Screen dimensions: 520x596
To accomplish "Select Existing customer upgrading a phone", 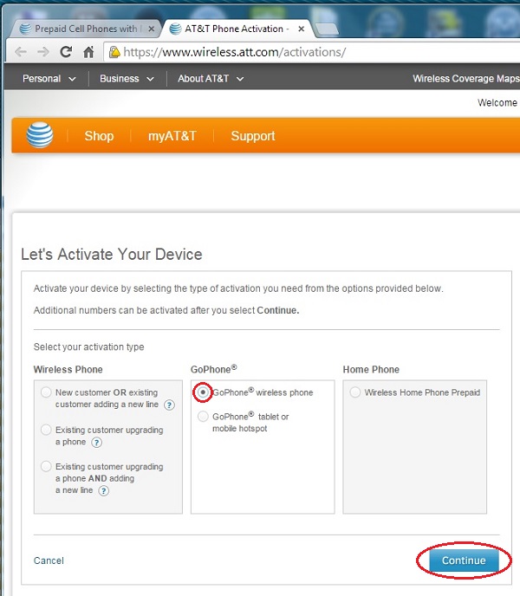I will click(x=46, y=430).
